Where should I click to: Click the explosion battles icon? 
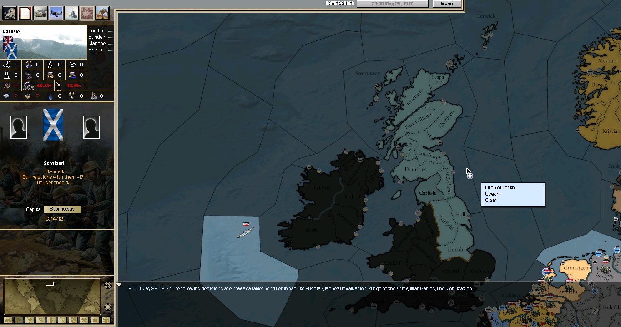(x=87, y=13)
